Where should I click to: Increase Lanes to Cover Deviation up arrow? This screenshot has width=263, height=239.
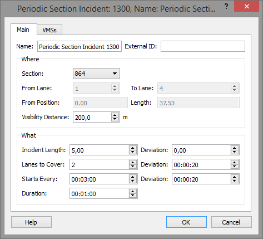click(x=235, y=162)
